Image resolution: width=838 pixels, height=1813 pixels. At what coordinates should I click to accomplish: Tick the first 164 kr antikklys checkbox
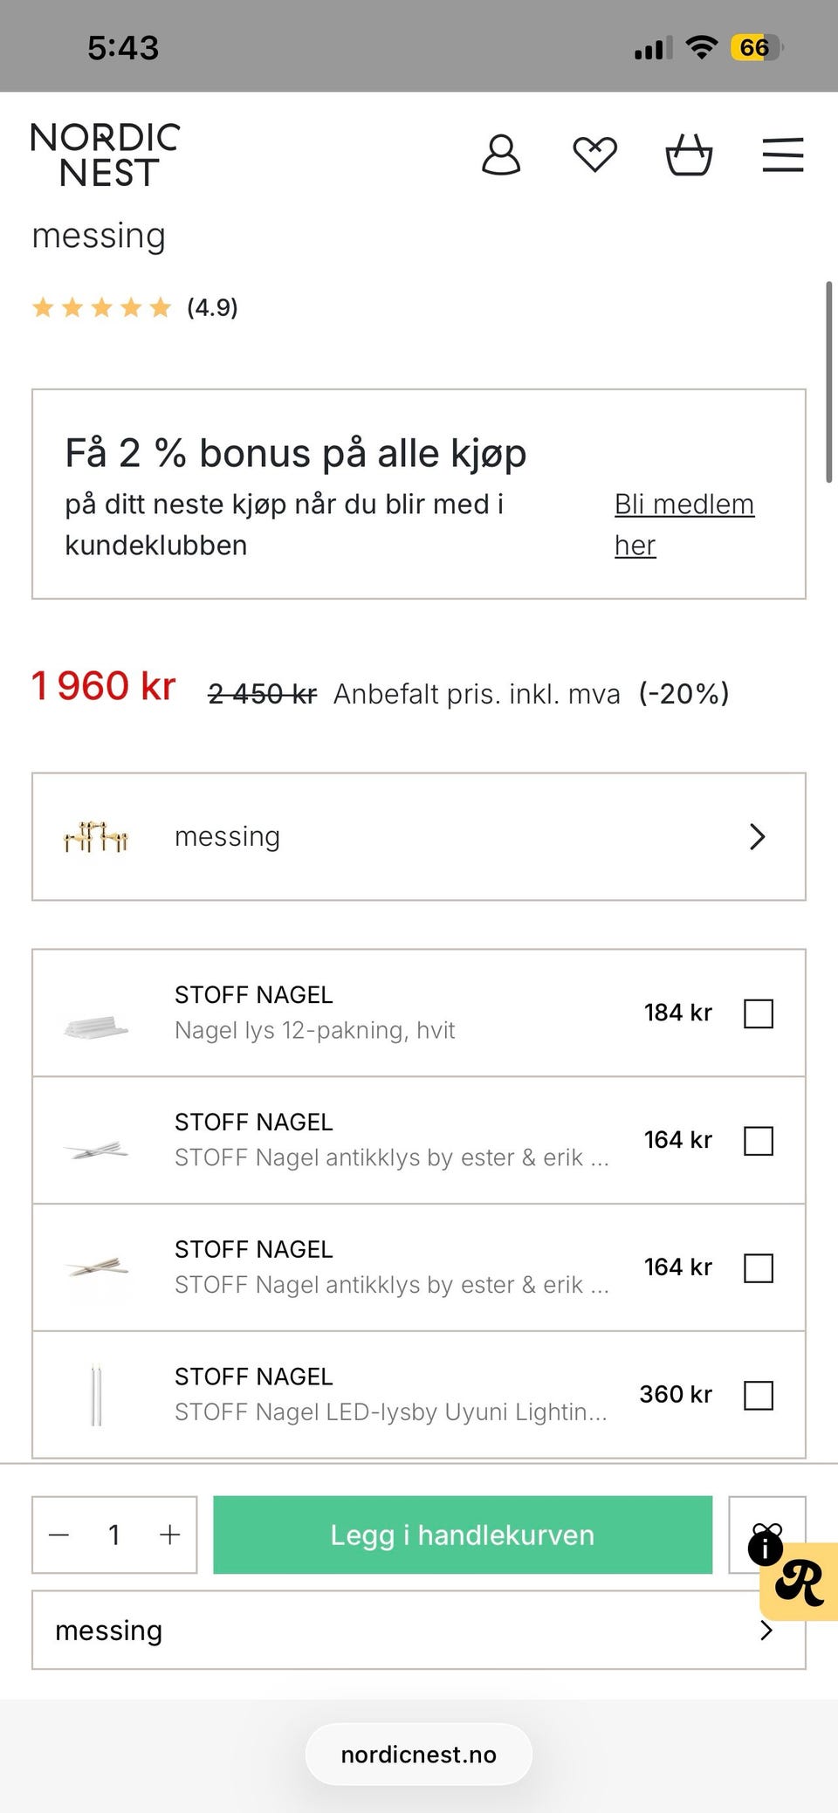tap(759, 1141)
